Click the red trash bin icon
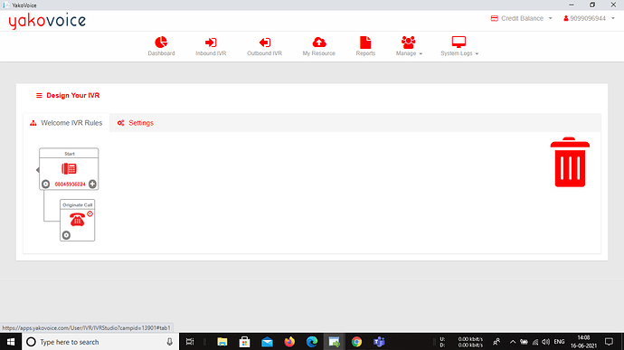The height and width of the screenshot is (350, 624). 570,162
